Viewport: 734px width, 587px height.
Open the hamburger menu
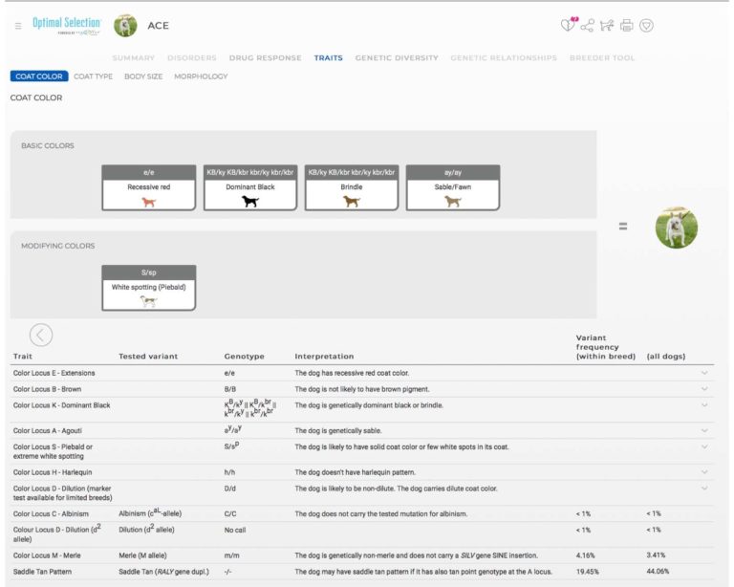coord(18,26)
